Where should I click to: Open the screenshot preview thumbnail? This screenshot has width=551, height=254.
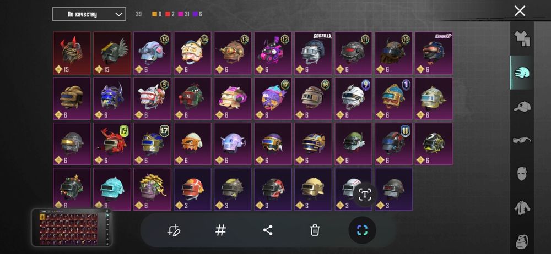click(72, 228)
